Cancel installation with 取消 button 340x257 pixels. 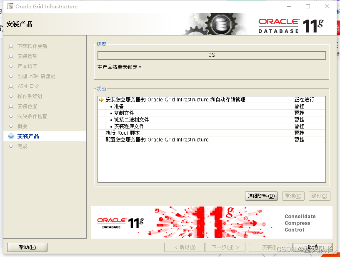pos(312,247)
